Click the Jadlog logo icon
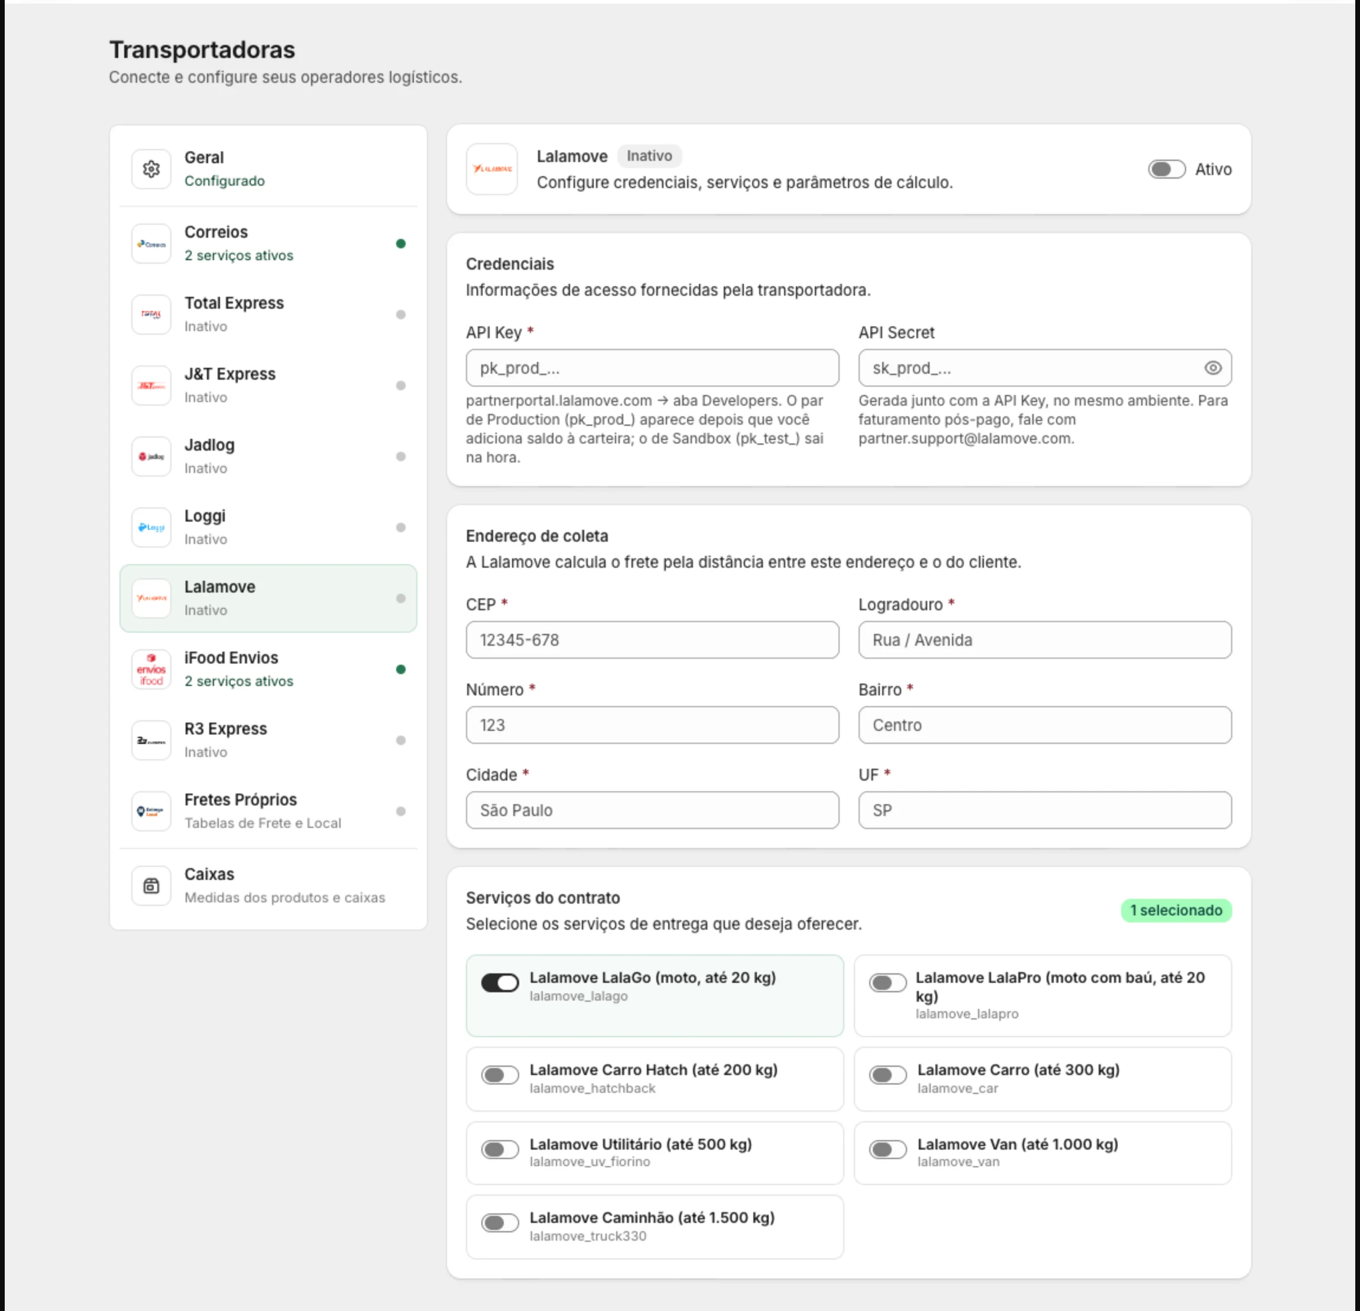Image resolution: width=1360 pixels, height=1311 pixels. coord(151,456)
